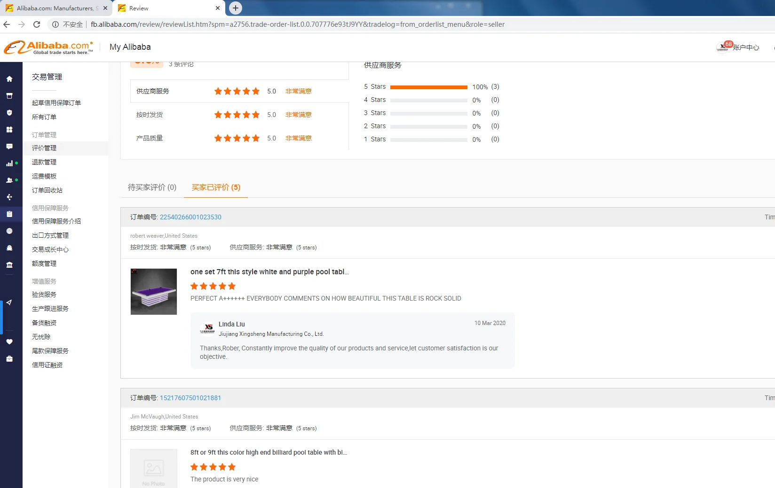The width and height of the screenshot is (775, 488).
Task: Open 退款管理 in the side menu
Action: 44,162
